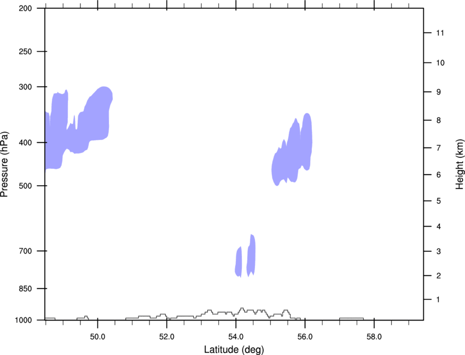
Task: Click the right small cloud near 700 hPa
Action: [x=251, y=255]
